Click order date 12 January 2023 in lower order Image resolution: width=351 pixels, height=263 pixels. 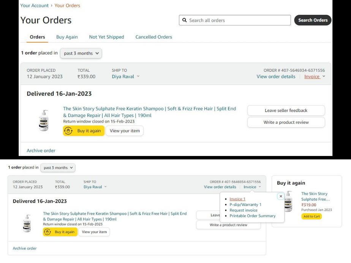click(28, 187)
